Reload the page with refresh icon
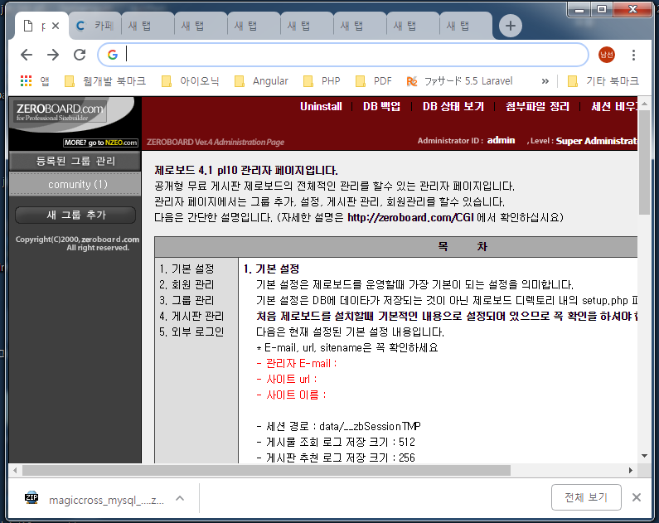659x523 pixels. pos(80,55)
